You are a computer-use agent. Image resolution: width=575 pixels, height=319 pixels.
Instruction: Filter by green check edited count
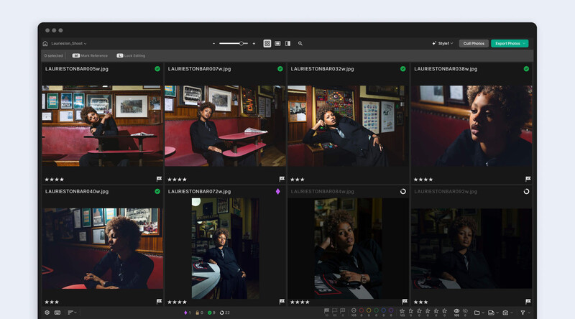tap(211, 313)
